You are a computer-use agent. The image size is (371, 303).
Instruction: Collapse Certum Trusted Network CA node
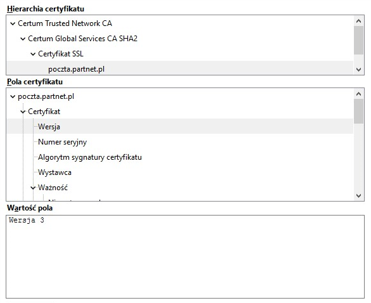click(13, 23)
